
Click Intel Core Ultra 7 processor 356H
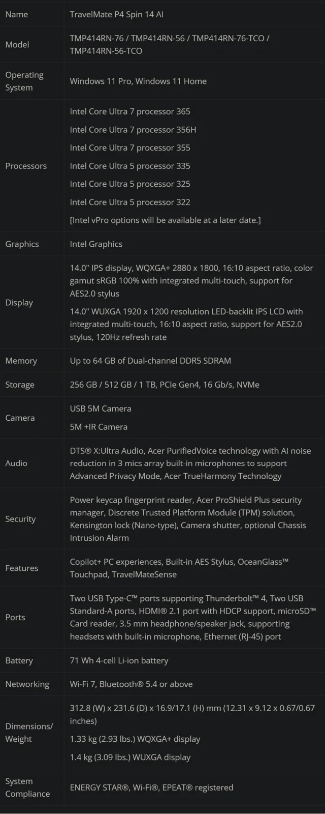click(133, 130)
